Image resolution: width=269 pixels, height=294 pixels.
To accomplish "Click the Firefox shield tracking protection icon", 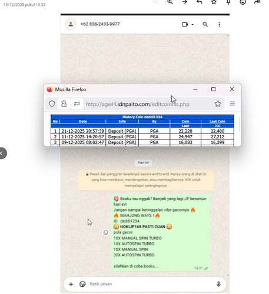I will pos(52,103).
